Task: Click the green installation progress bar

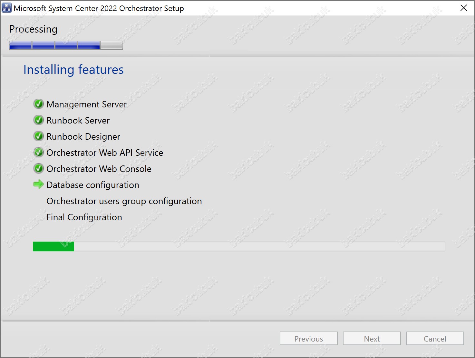Action: 239,246
